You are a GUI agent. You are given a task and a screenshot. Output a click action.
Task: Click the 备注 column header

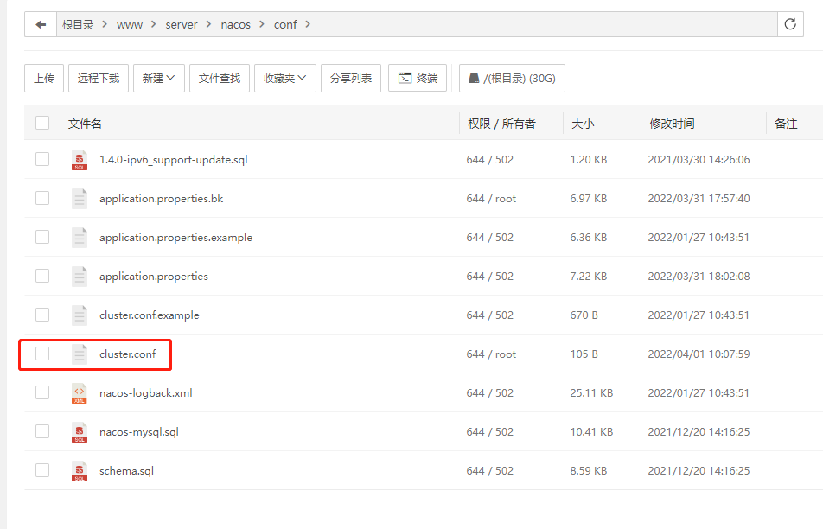[x=786, y=124]
